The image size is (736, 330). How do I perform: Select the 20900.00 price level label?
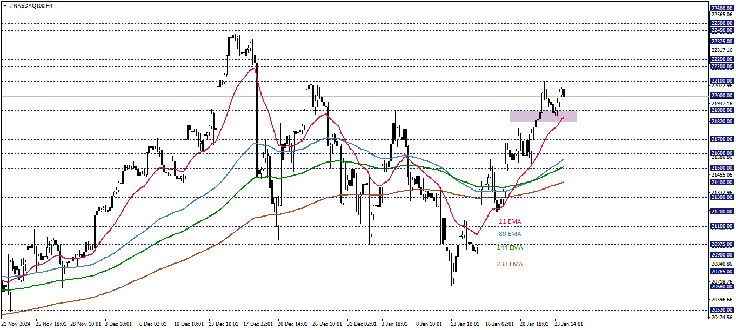pyautogui.click(x=722, y=255)
